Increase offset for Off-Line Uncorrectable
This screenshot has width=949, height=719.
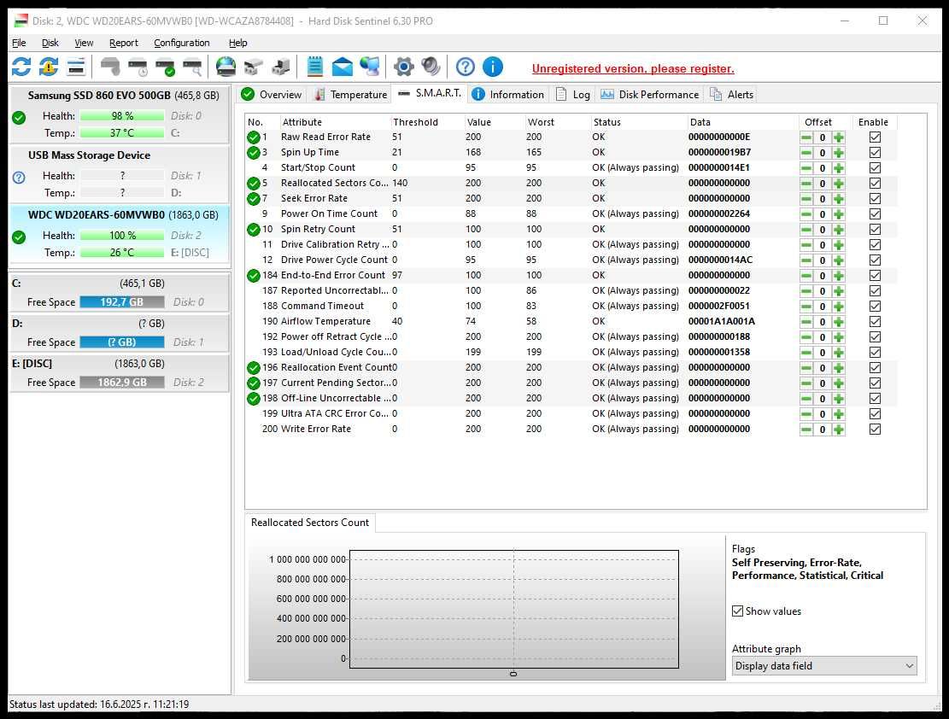(x=838, y=399)
